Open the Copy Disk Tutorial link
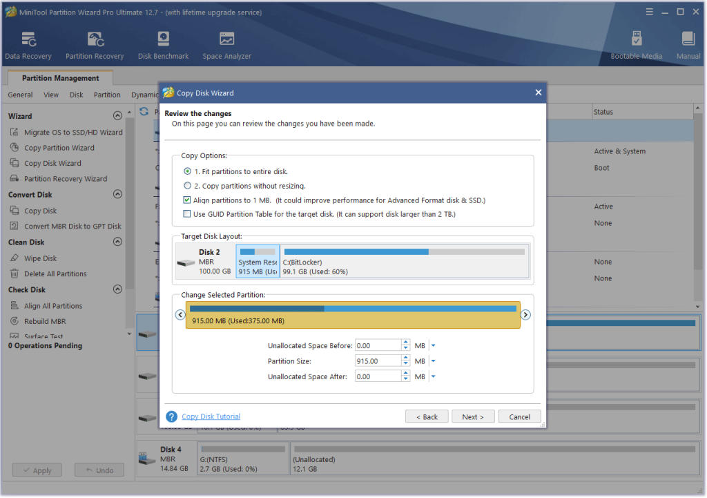This screenshot has height=498, width=707. click(211, 416)
